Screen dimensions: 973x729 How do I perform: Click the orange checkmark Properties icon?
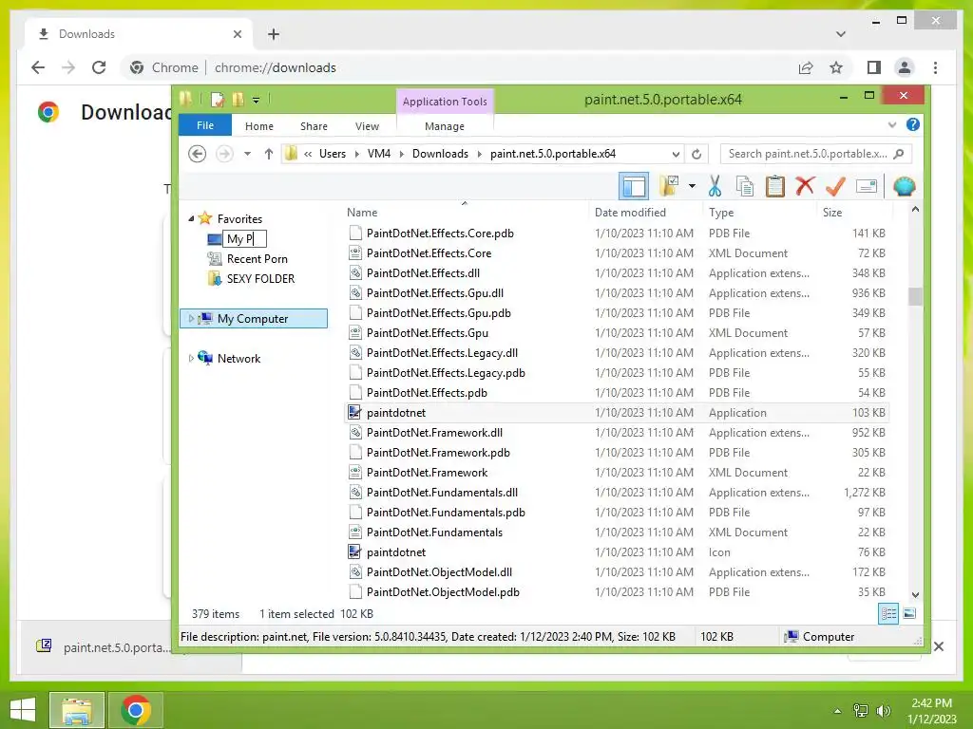click(835, 185)
